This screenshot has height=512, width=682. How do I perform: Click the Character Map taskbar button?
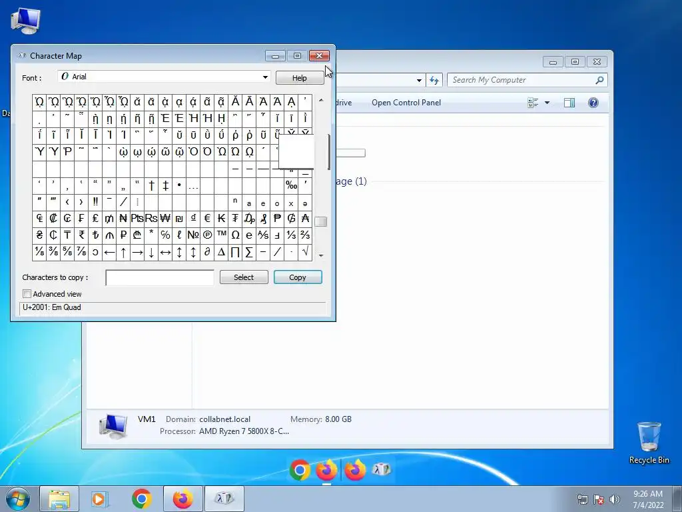pos(224,499)
